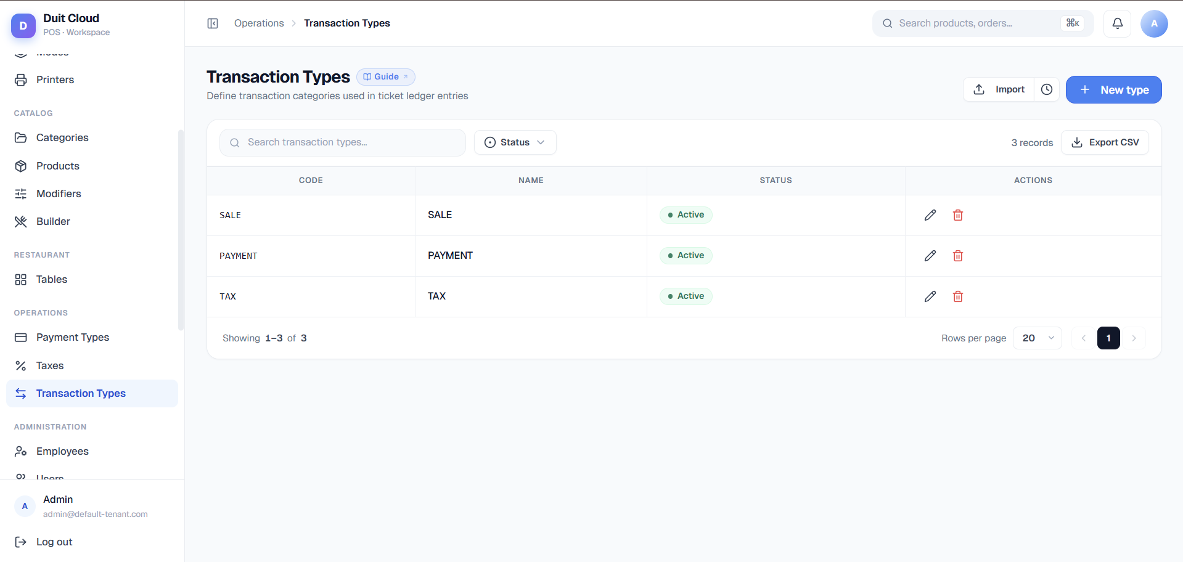Click the Builder utensils icon
The image size is (1183, 562).
point(21,221)
